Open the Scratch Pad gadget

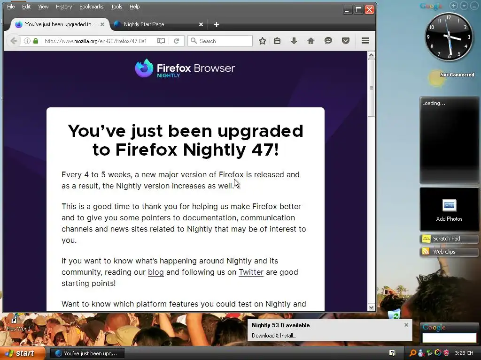point(449,239)
